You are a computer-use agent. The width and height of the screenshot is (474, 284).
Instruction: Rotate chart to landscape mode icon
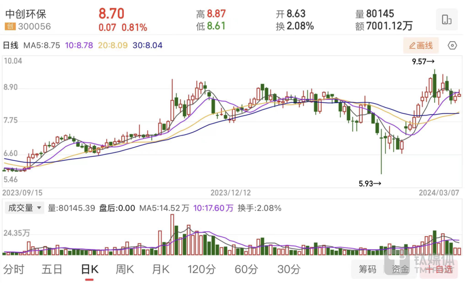446,20
